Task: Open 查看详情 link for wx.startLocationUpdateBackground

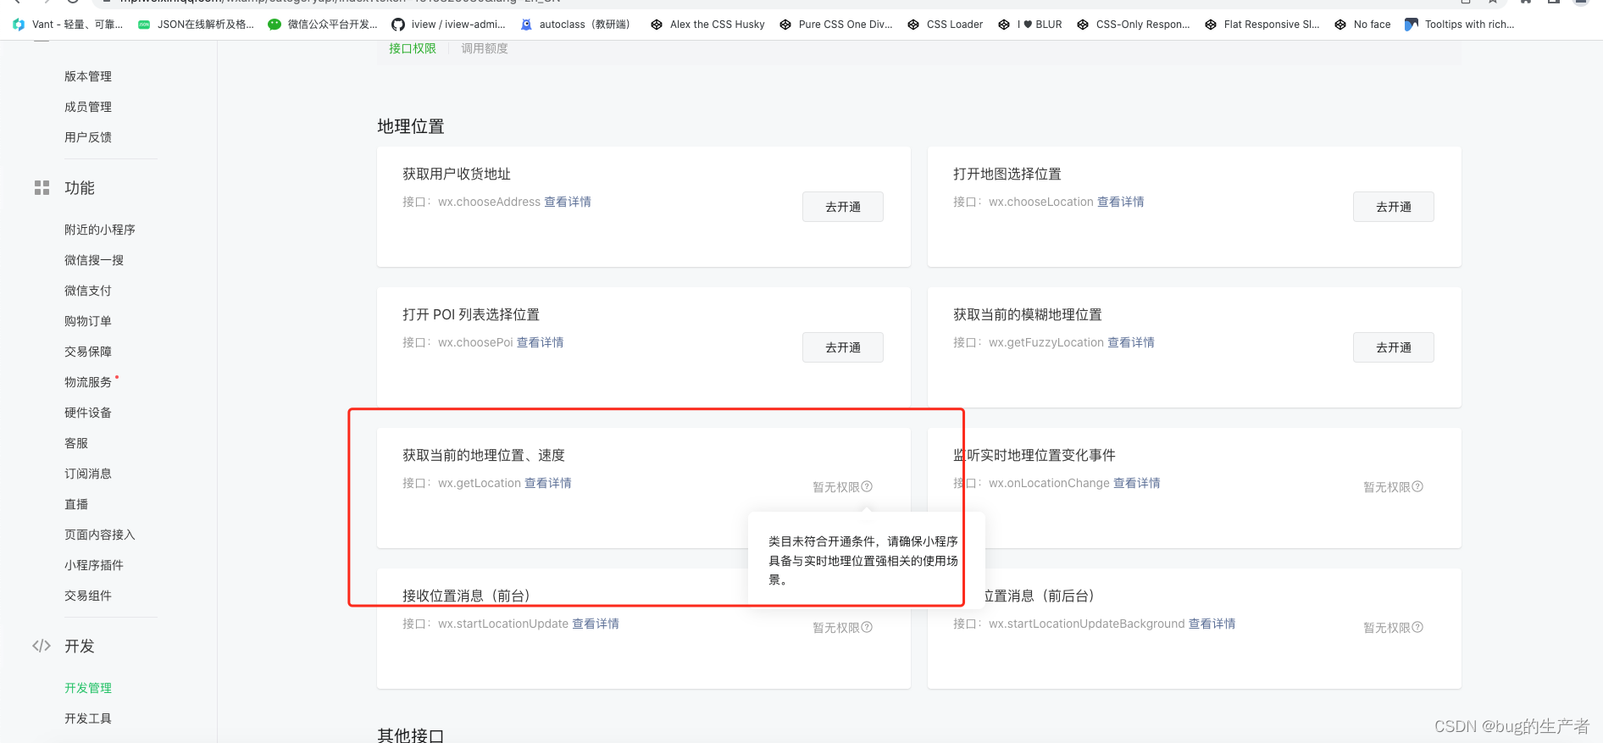Action: click(1212, 624)
